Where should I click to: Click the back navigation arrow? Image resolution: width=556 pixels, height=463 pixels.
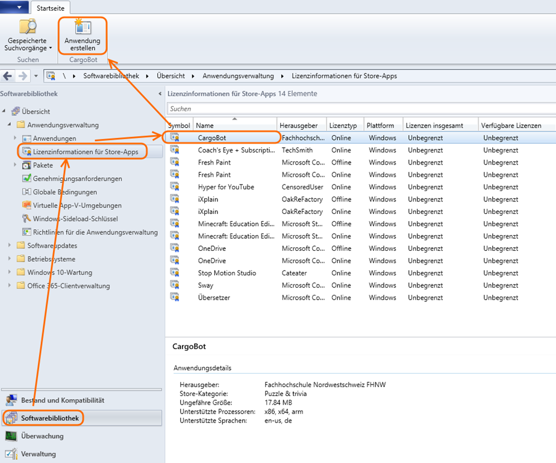(x=8, y=76)
